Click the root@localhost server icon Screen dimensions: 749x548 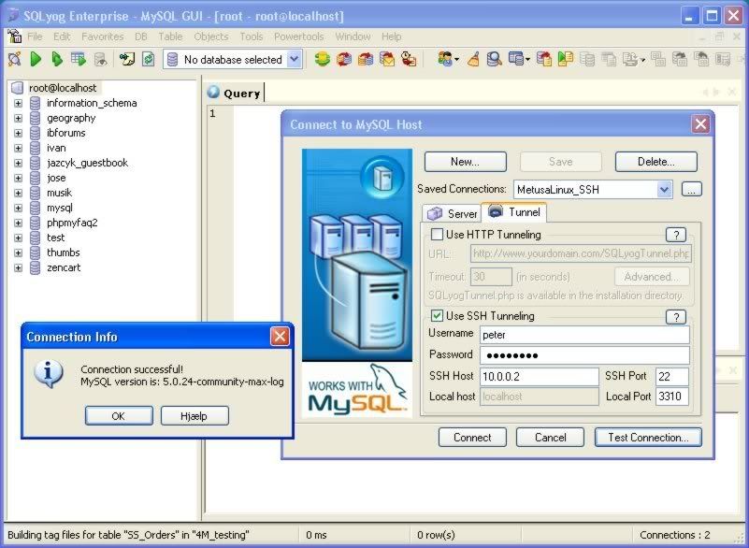tap(17, 87)
